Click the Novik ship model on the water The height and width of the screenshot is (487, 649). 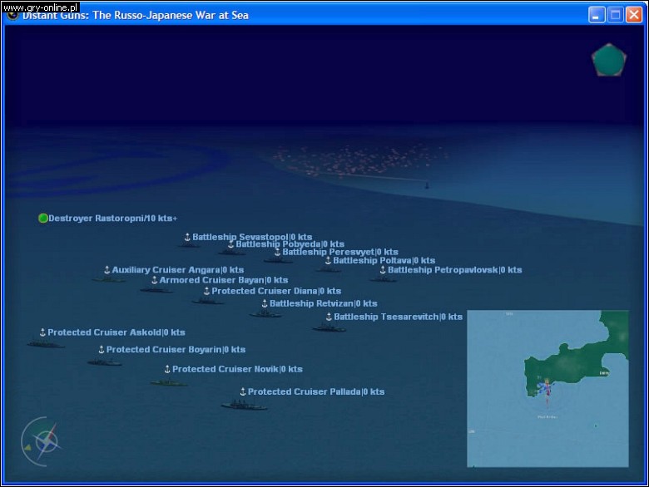coord(169,383)
